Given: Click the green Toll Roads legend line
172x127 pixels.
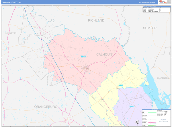Looking at the screenshot, I should [x=152, y=125].
